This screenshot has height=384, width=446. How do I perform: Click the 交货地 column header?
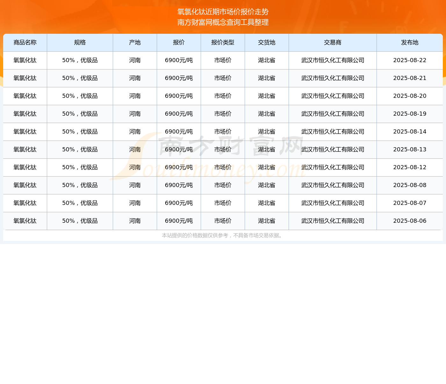click(267, 42)
